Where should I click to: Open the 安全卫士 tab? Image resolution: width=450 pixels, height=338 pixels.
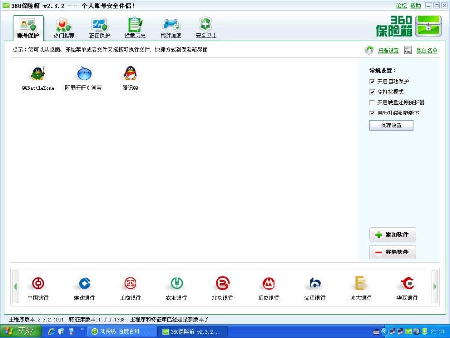[x=206, y=28]
